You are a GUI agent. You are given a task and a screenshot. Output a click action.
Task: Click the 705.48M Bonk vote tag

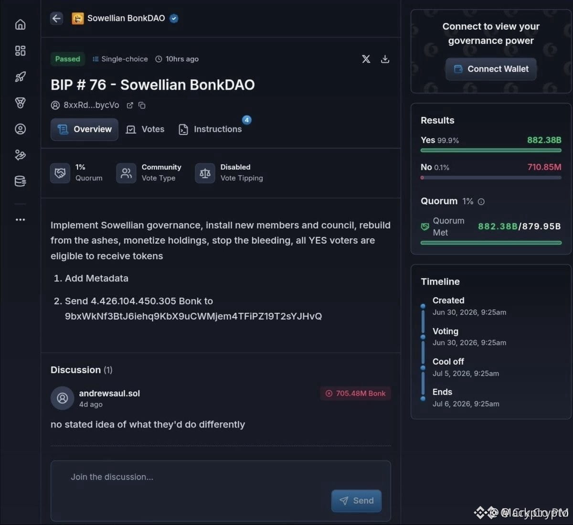(x=355, y=393)
